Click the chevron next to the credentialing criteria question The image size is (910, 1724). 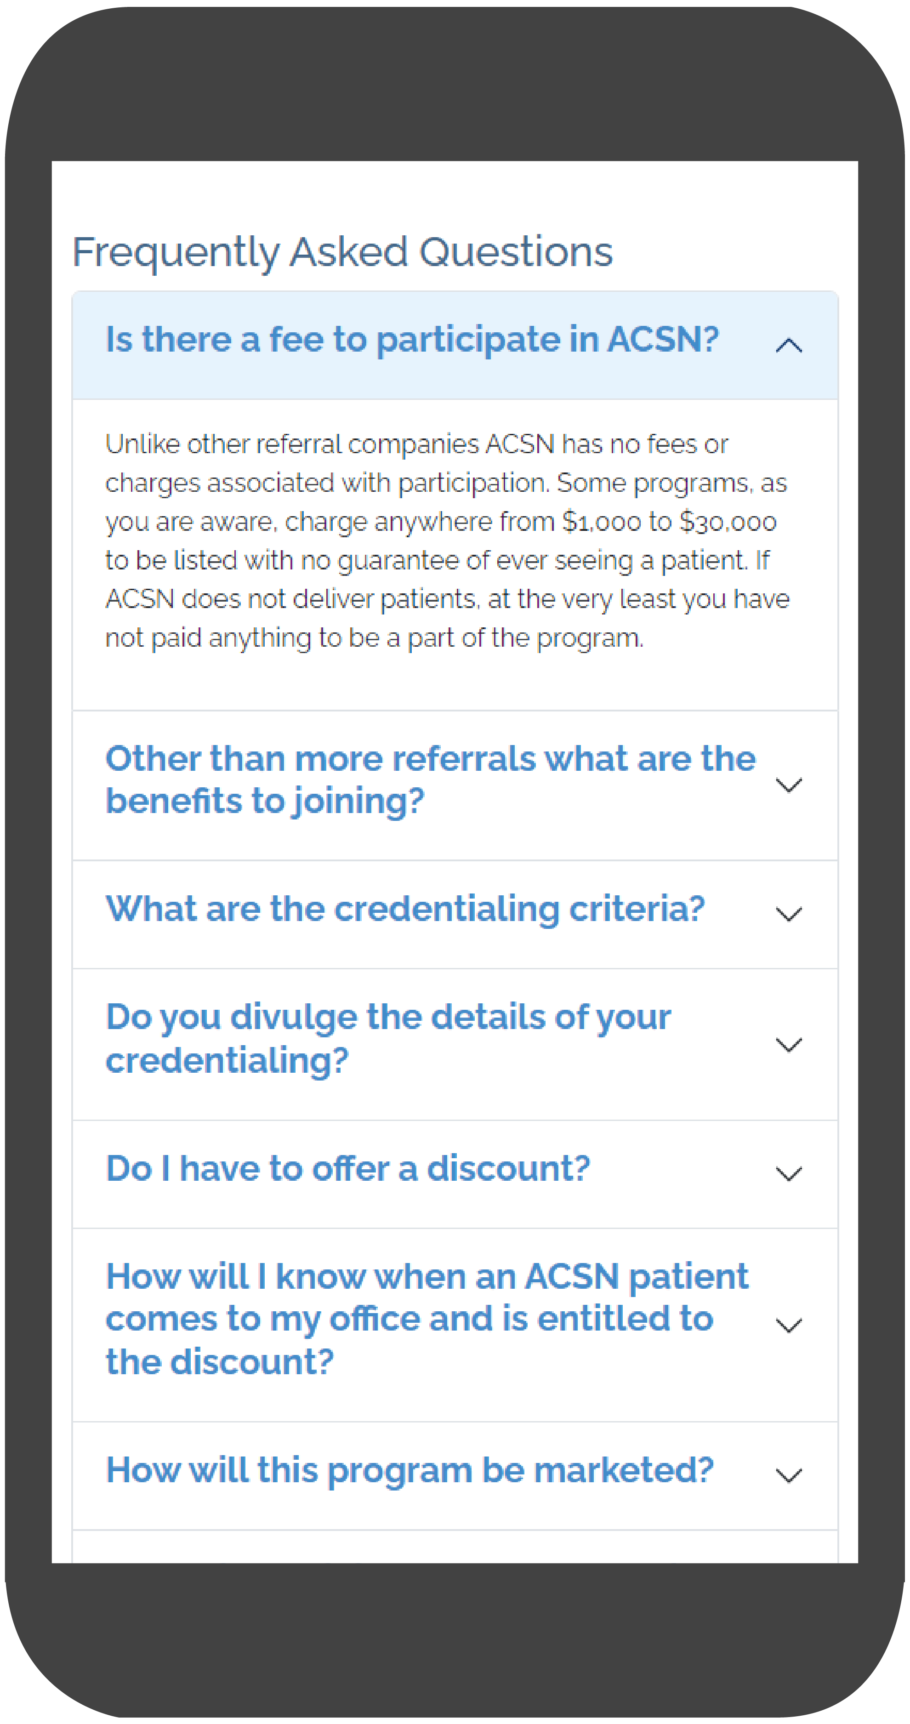(788, 914)
